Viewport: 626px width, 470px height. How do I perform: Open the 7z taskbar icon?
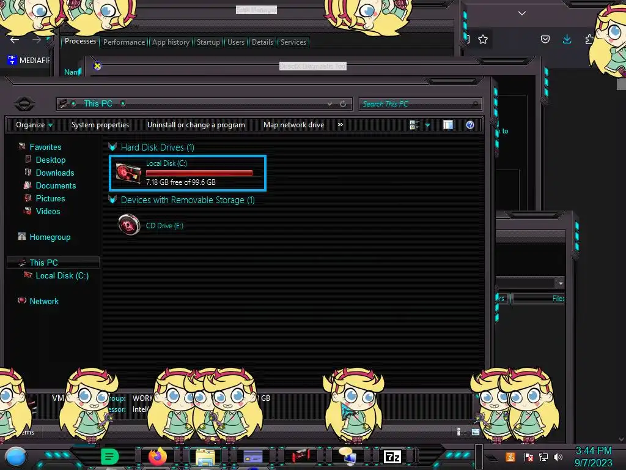392,457
